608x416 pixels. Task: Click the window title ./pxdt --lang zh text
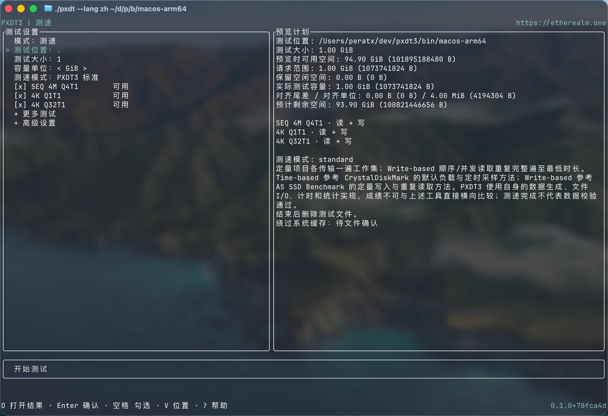tap(120, 9)
